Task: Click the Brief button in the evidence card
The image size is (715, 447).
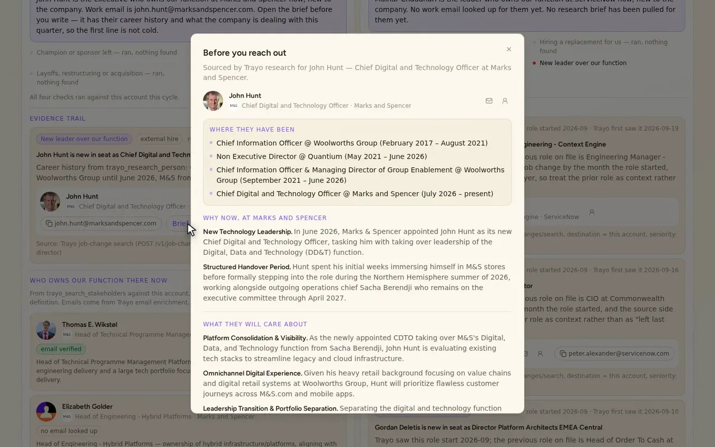Action: tap(180, 223)
